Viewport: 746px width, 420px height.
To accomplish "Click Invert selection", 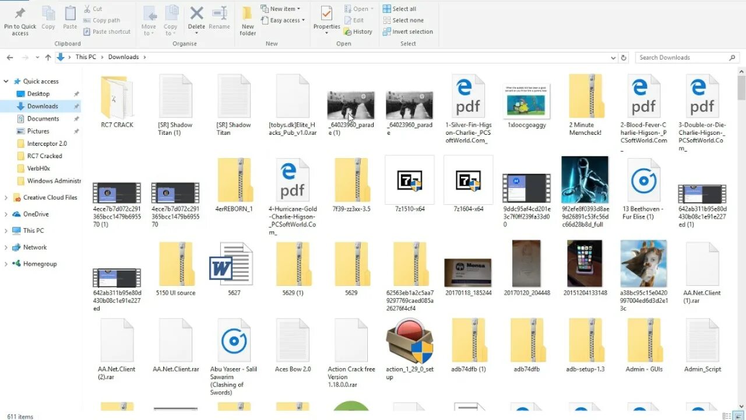I will coord(407,32).
